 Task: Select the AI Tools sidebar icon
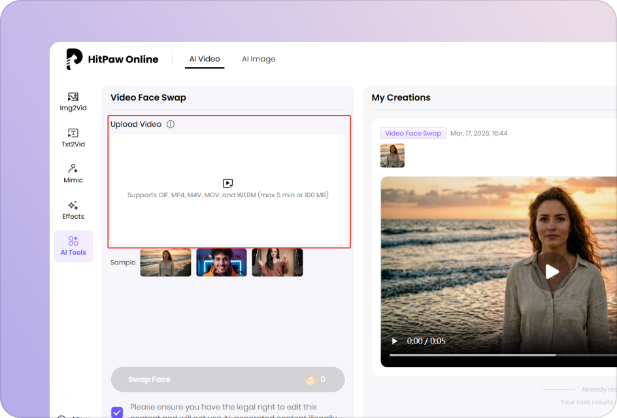coord(73,246)
